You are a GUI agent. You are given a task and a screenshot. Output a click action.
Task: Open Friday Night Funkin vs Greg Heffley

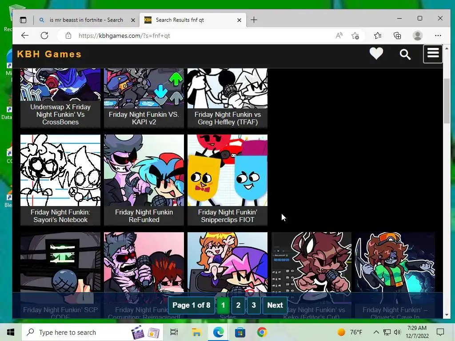pyautogui.click(x=227, y=98)
